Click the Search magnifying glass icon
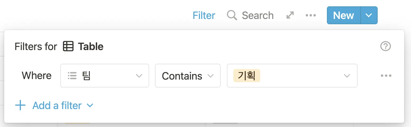 click(232, 15)
